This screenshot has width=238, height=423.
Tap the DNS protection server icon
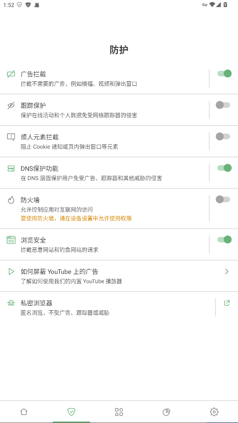(x=11, y=169)
